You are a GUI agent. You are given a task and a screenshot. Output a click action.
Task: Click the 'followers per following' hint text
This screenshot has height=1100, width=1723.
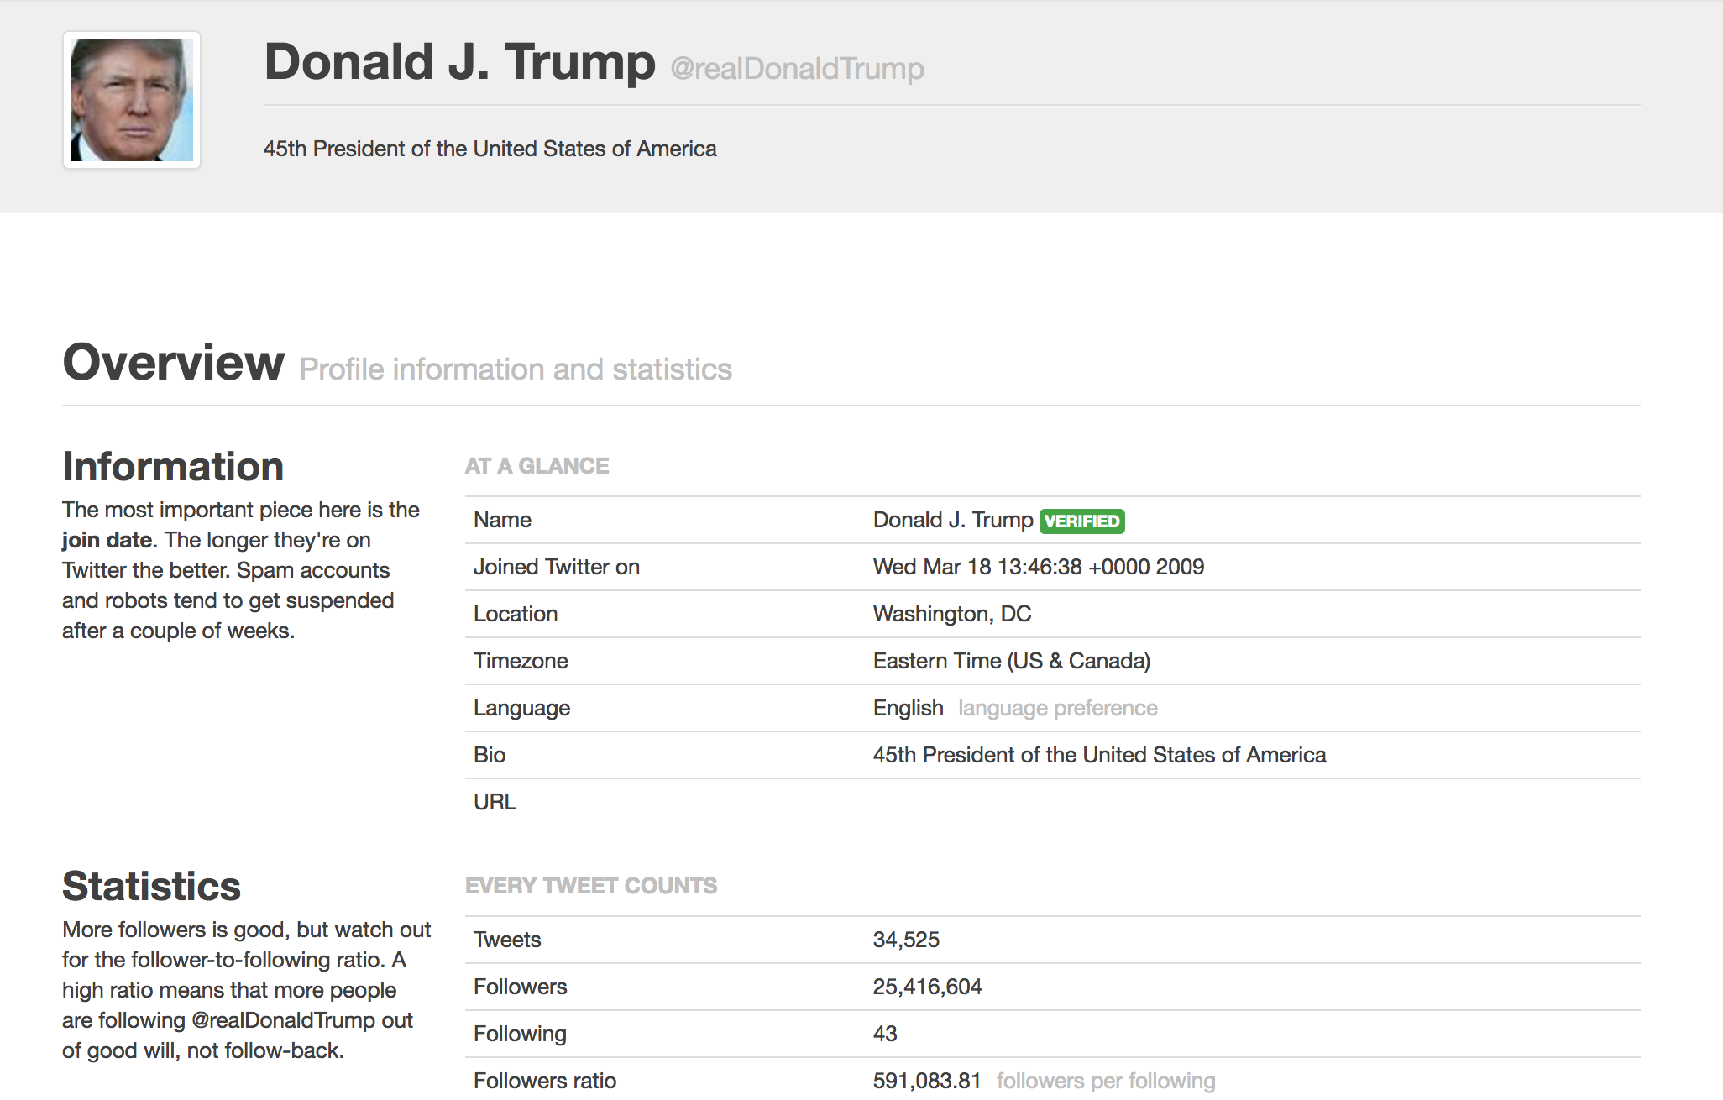pyautogui.click(x=1105, y=1081)
